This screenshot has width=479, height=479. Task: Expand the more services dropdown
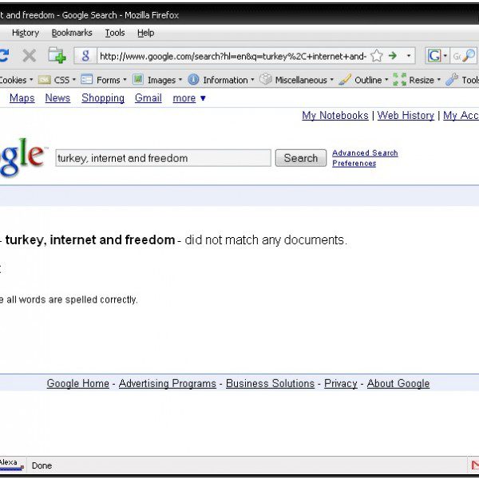coord(189,98)
